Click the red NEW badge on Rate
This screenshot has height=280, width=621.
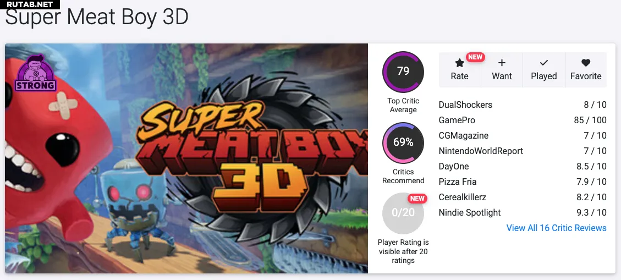(x=475, y=57)
